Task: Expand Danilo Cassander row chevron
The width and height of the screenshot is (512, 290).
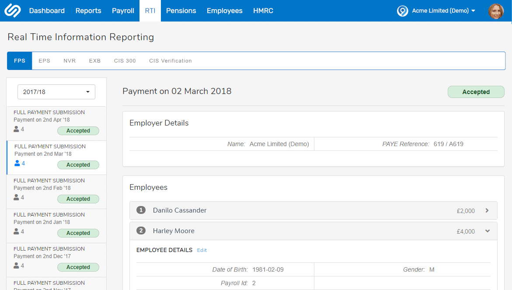Action: tap(487, 210)
